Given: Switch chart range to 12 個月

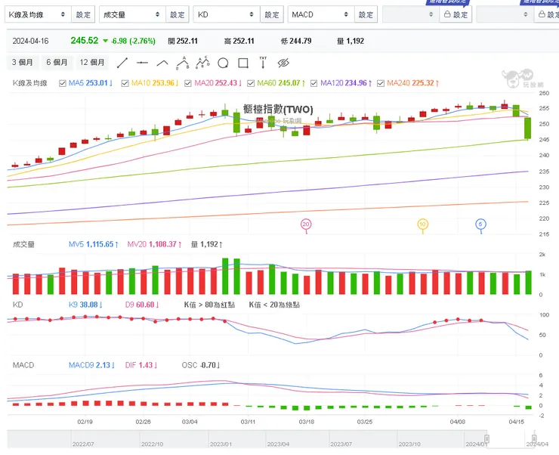Looking at the screenshot, I should [x=92, y=63].
